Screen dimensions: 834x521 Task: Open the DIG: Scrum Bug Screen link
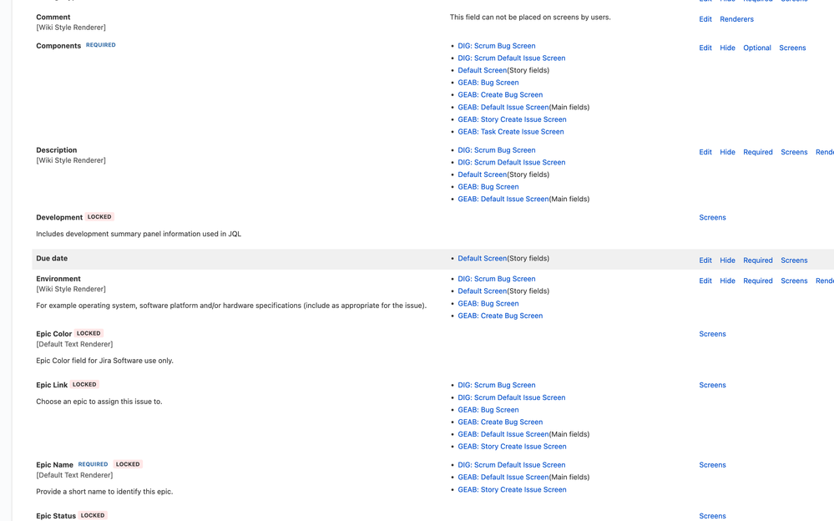pyautogui.click(x=496, y=46)
